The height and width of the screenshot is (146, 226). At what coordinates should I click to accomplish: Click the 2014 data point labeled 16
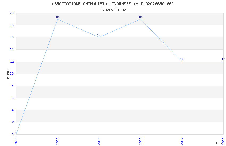(x=99, y=37)
